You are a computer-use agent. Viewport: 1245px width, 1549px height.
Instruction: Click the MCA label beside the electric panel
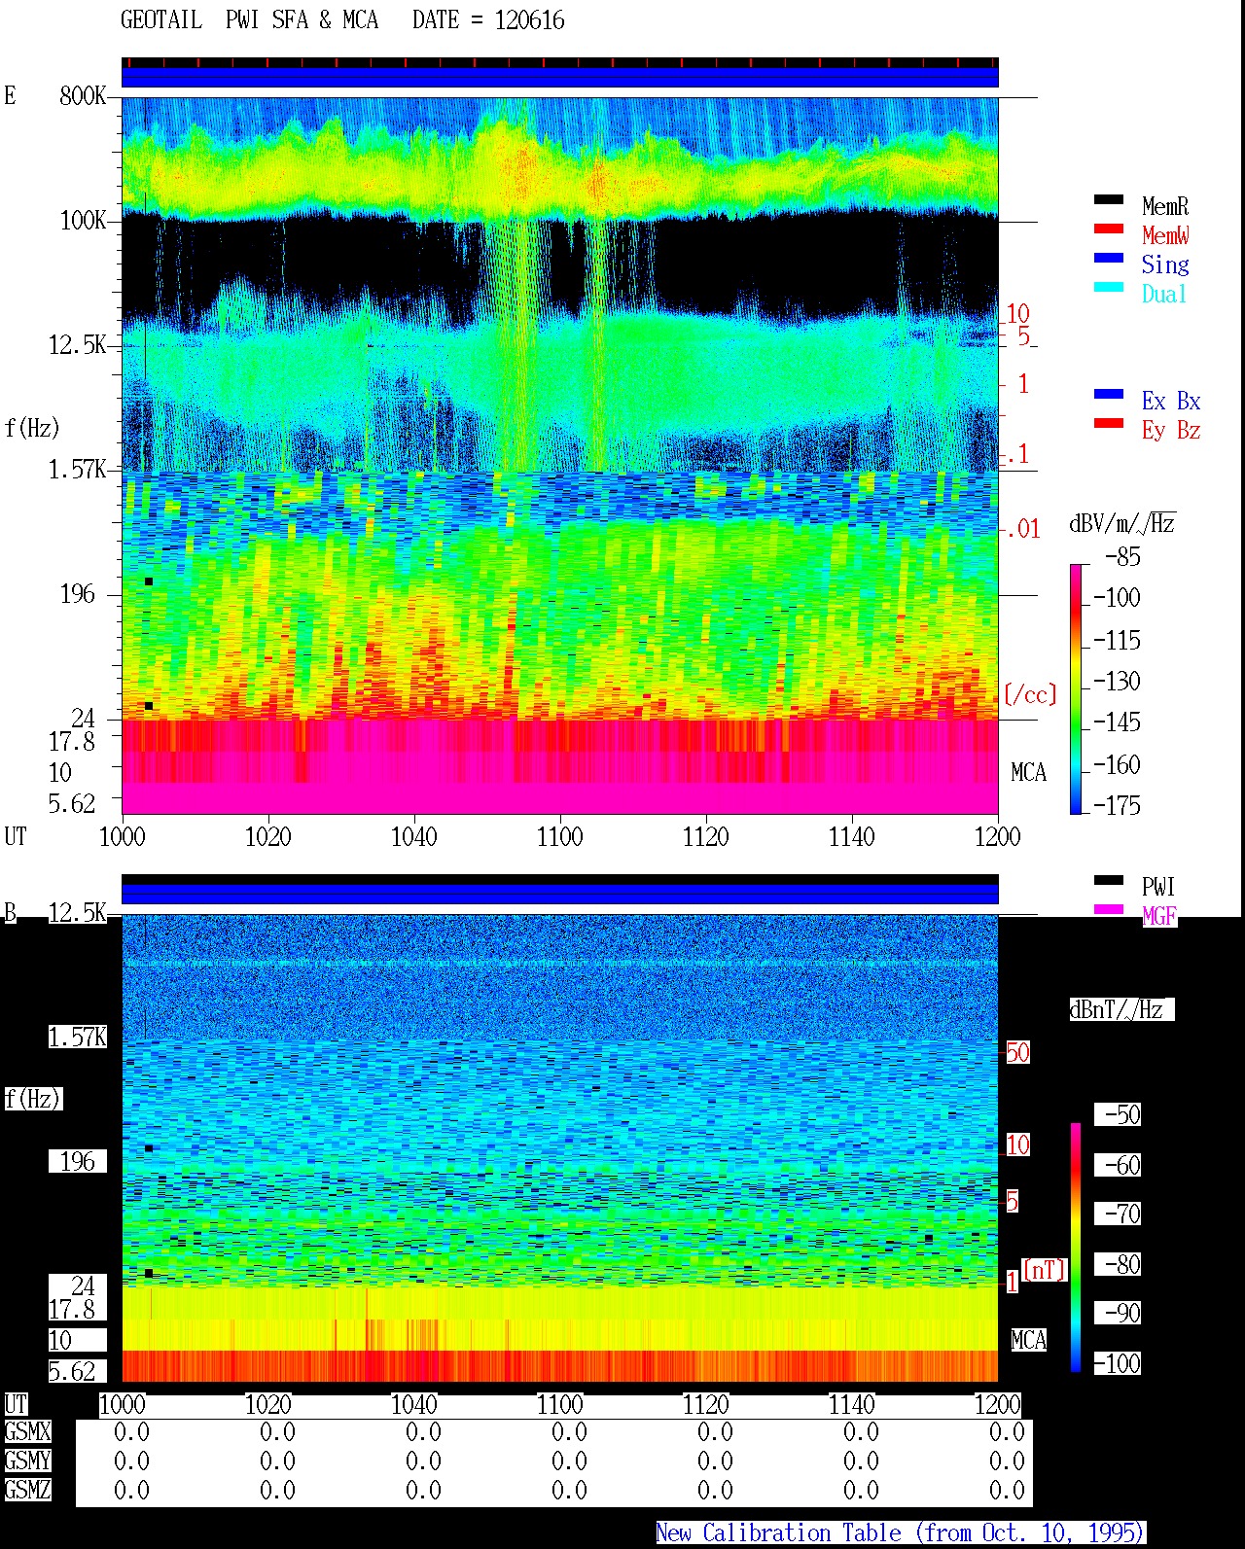(1029, 773)
